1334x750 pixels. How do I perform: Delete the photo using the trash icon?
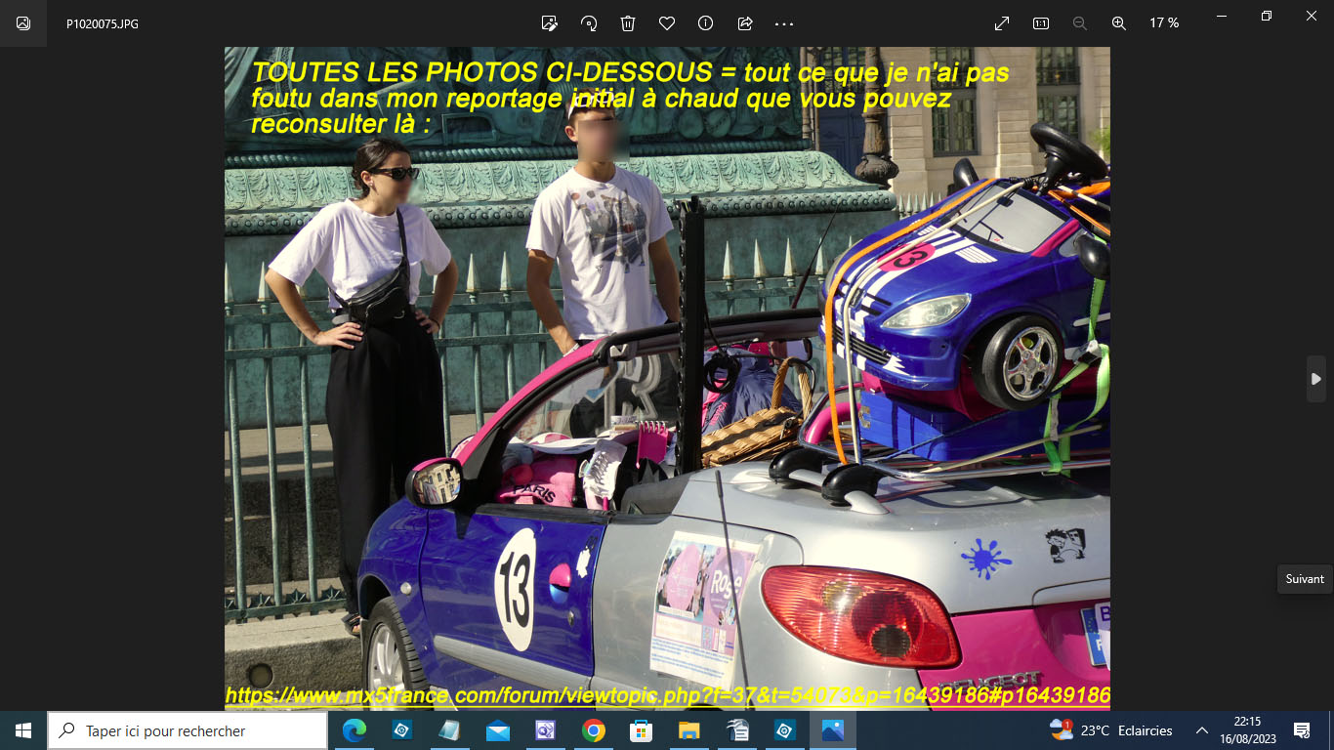coord(628,23)
